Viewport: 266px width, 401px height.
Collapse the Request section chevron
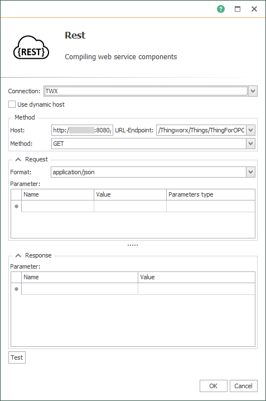click(x=18, y=159)
